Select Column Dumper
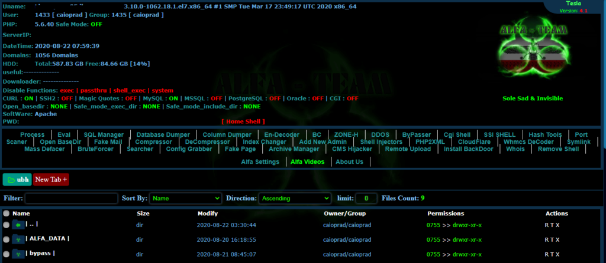This screenshot has width=606, height=263. pos(227,135)
